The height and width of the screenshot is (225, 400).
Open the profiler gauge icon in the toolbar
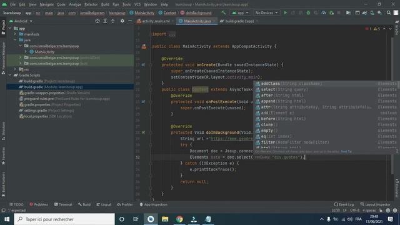point(324,12)
